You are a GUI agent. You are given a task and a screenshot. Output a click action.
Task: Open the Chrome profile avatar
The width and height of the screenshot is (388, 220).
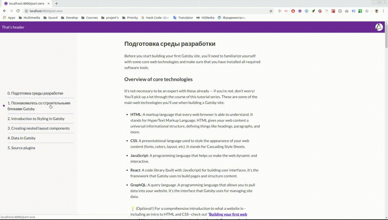pyautogui.click(x=377, y=11)
